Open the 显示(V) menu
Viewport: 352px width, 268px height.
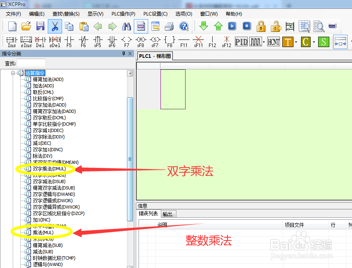pos(96,14)
